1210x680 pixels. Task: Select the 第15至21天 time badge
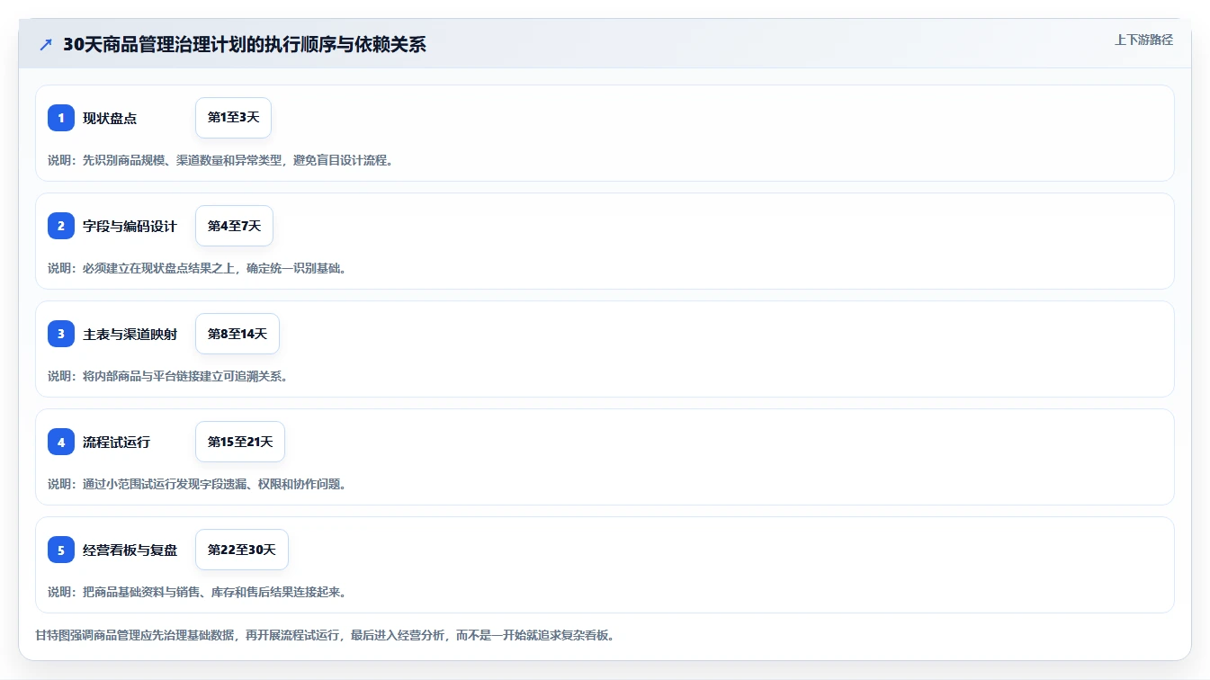(x=240, y=442)
